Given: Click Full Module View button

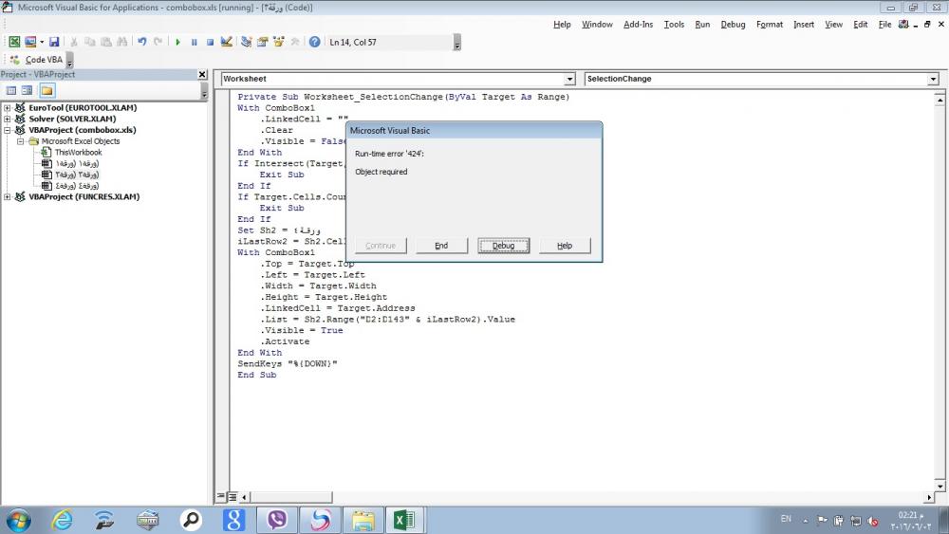Looking at the screenshot, I should [x=232, y=496].
